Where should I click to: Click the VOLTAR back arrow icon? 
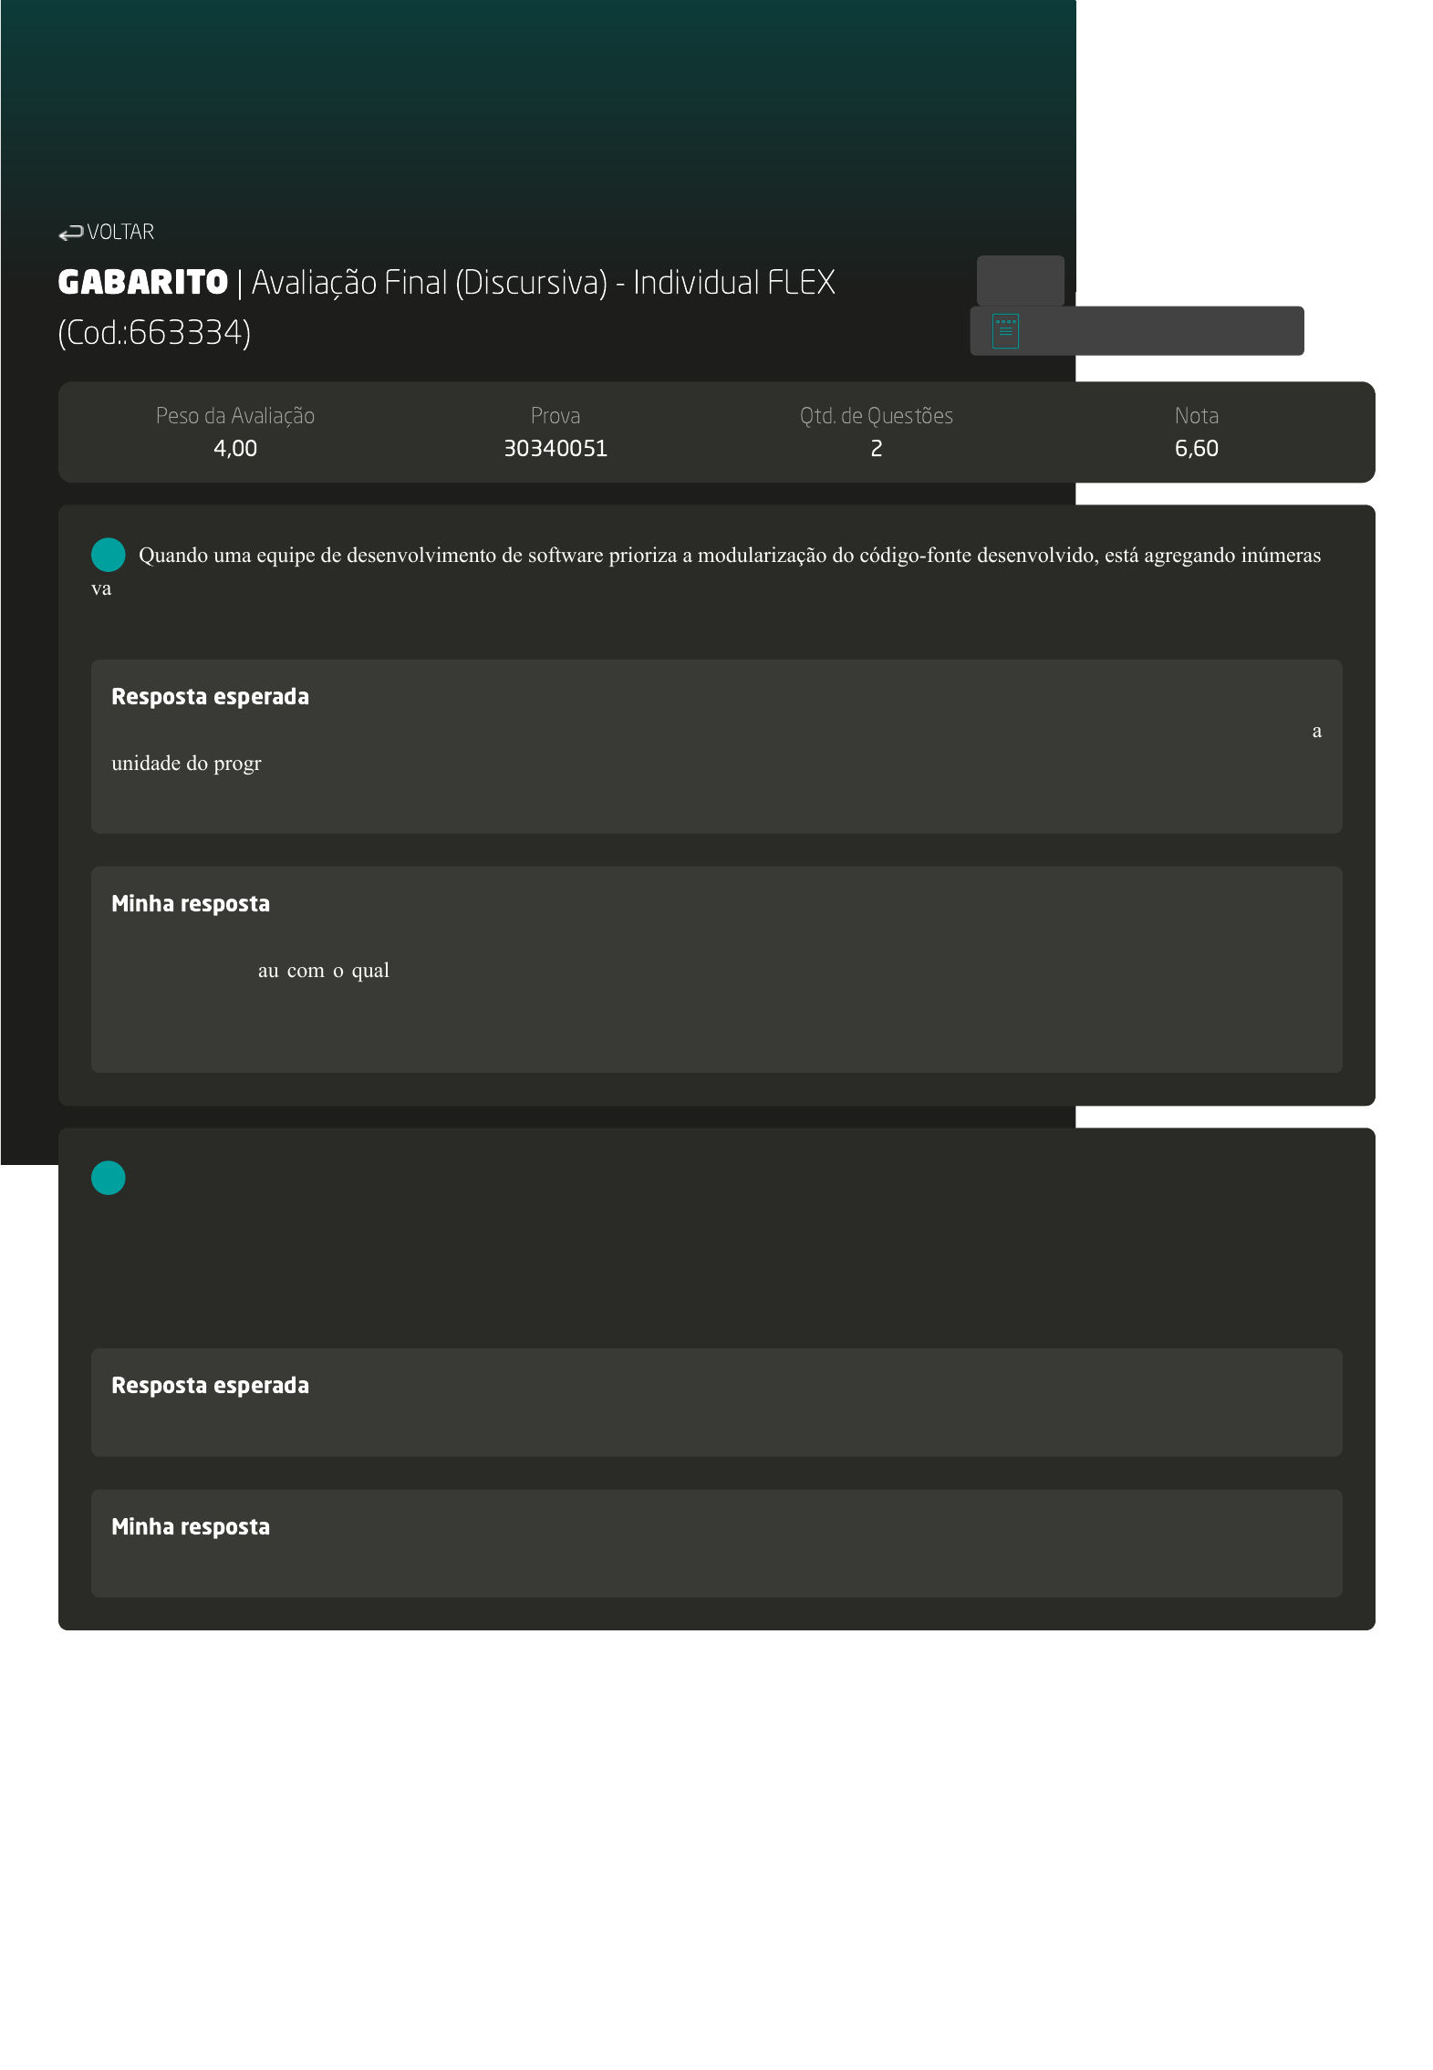pos(70,234)
